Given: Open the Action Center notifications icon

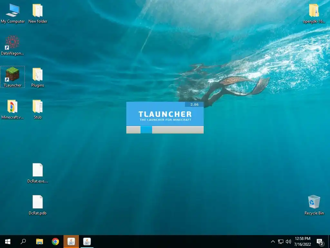Looking at the screenshot, I should 320,242.
